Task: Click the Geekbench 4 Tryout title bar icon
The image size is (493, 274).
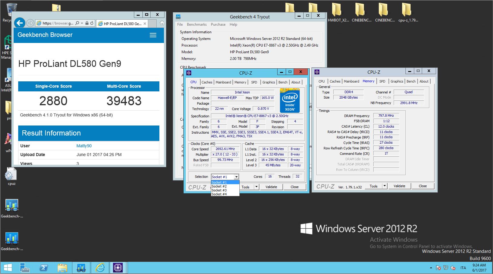Action: [x=178, y=17]
